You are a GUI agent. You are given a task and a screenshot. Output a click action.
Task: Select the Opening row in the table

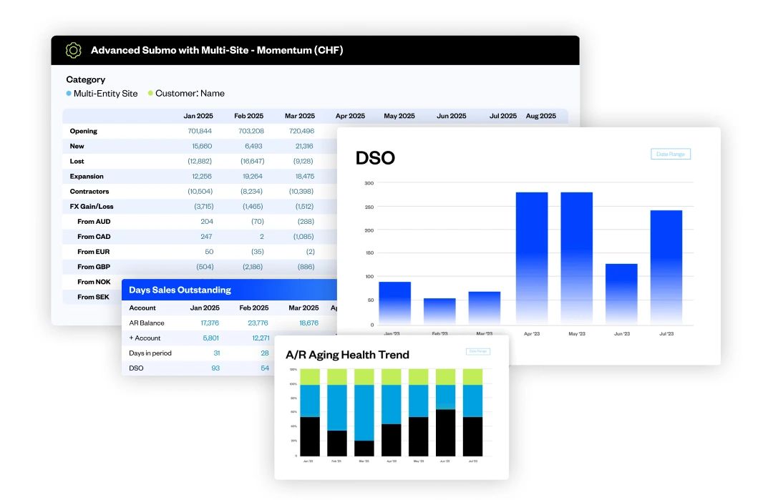coord(84,131)
